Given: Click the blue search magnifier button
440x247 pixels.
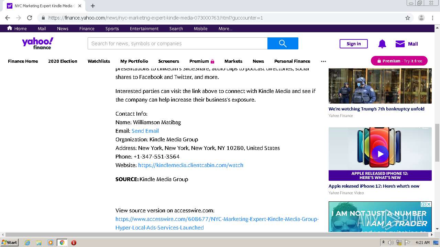Looking at the screenshot, I should click(283, 43).
